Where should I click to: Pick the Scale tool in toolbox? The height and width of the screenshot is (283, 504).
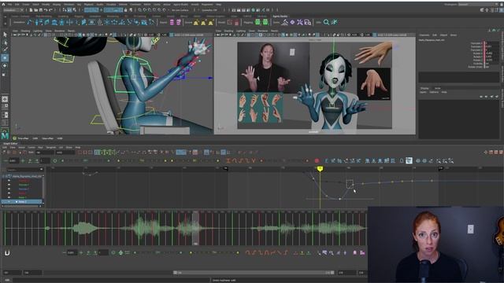5,74
